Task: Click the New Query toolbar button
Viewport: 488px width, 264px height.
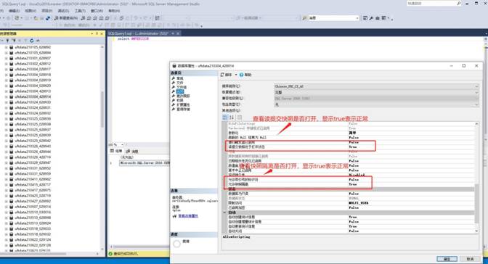Action: pyautogui.click(x=66, y=18)
